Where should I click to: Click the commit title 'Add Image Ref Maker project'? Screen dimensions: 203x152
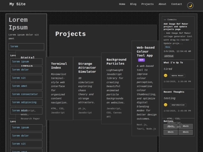[176, 27]
